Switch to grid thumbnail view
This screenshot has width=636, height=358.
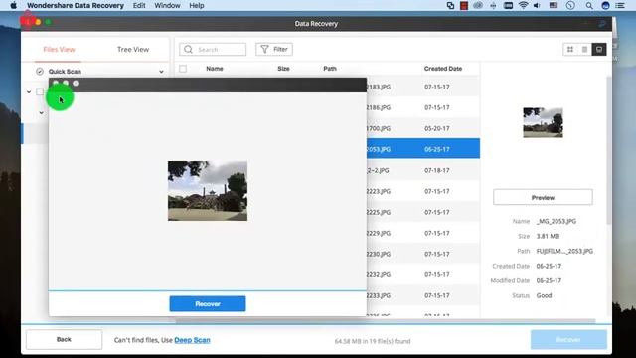(570, 49)
